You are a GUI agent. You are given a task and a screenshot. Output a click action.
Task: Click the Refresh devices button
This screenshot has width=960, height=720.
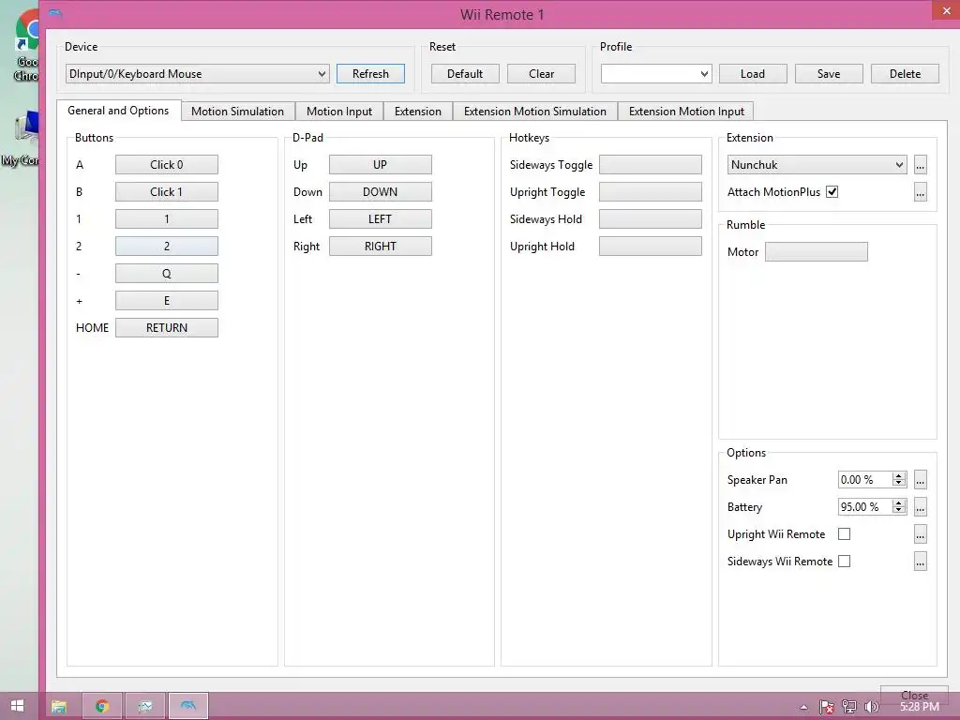pyautogui.click(x=370, y=73)
